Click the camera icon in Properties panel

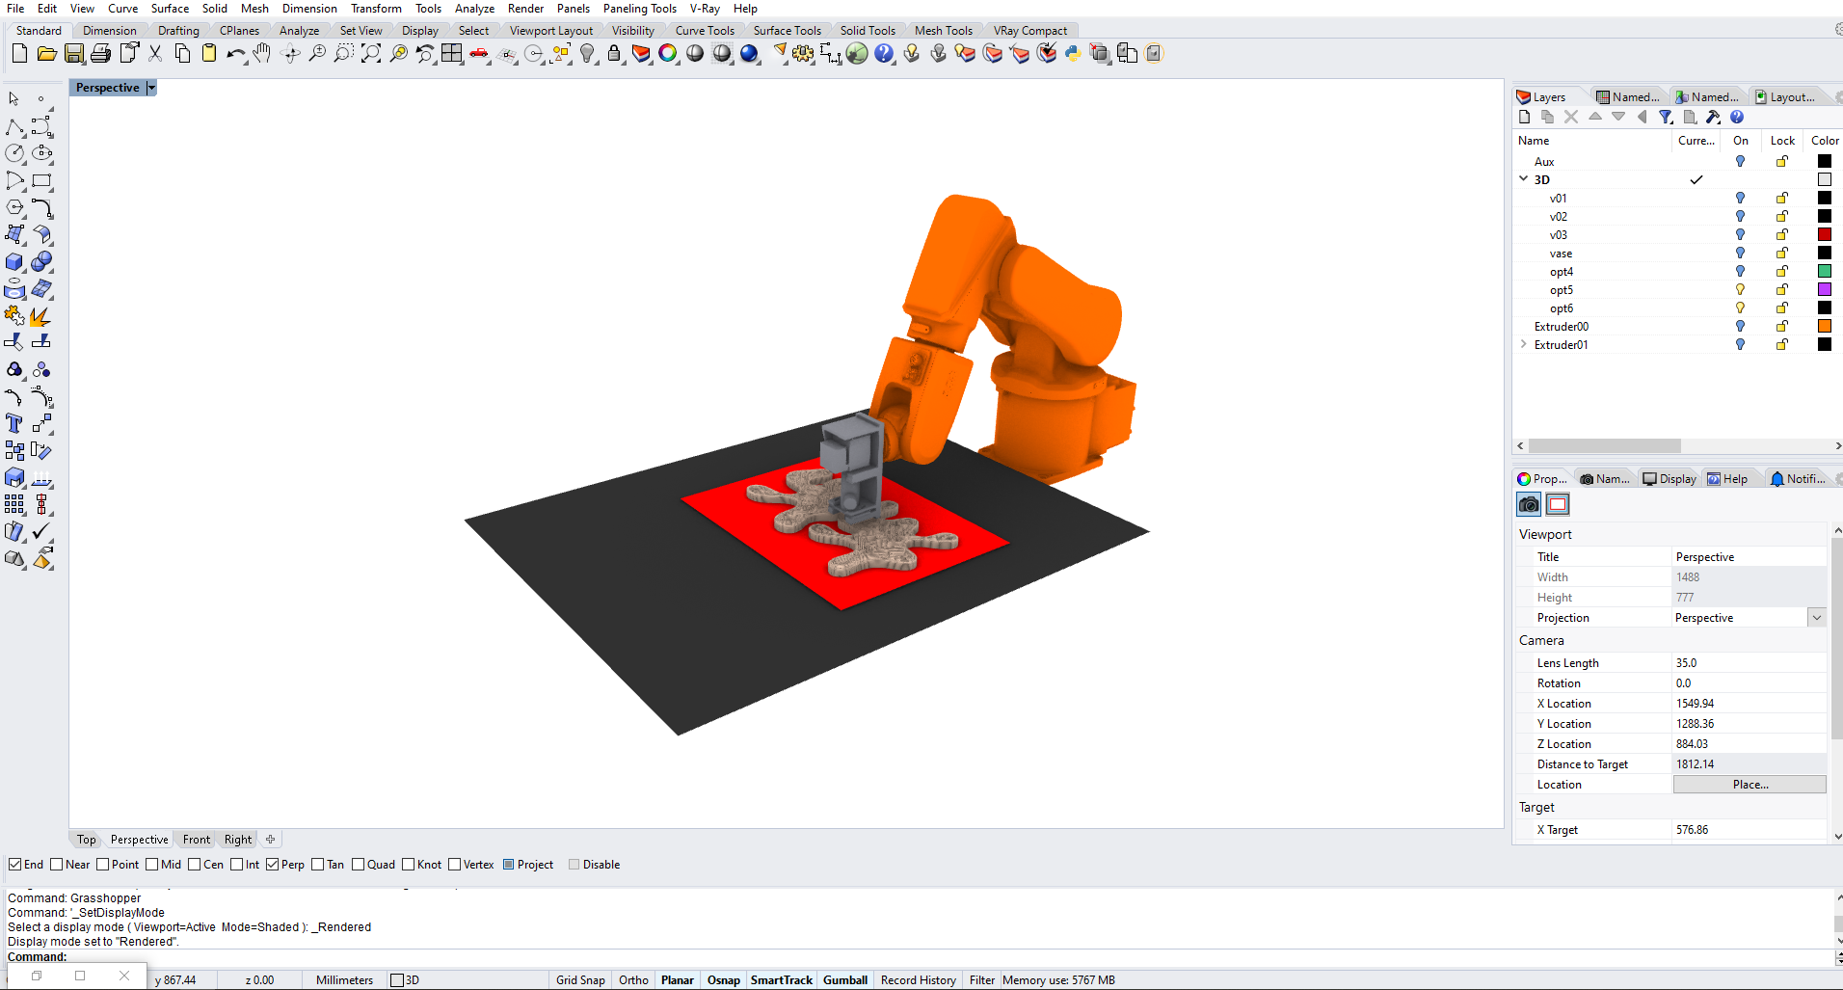point(1529,504)
